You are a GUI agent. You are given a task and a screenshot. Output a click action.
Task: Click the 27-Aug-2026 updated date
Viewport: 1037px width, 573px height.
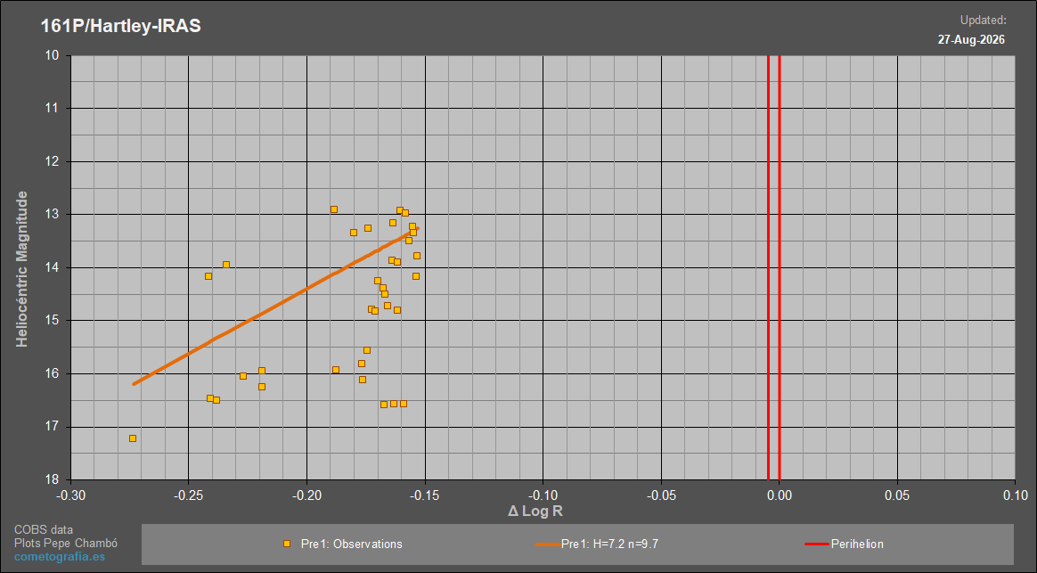coord(971,40)
